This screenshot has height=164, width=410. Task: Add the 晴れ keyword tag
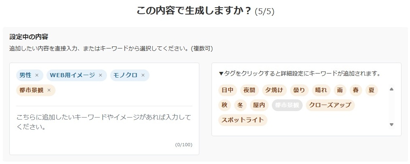[x=322, y=90]
